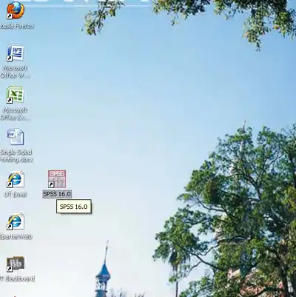Click the highlighted SPSS 16.0 icon label

coord(57,194)
